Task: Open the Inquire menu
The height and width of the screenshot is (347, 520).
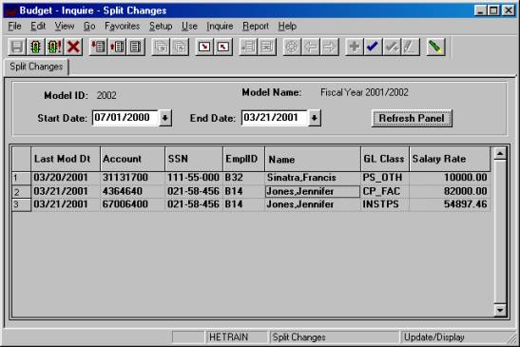Action: pyautogui.click(x=220, y=26)
